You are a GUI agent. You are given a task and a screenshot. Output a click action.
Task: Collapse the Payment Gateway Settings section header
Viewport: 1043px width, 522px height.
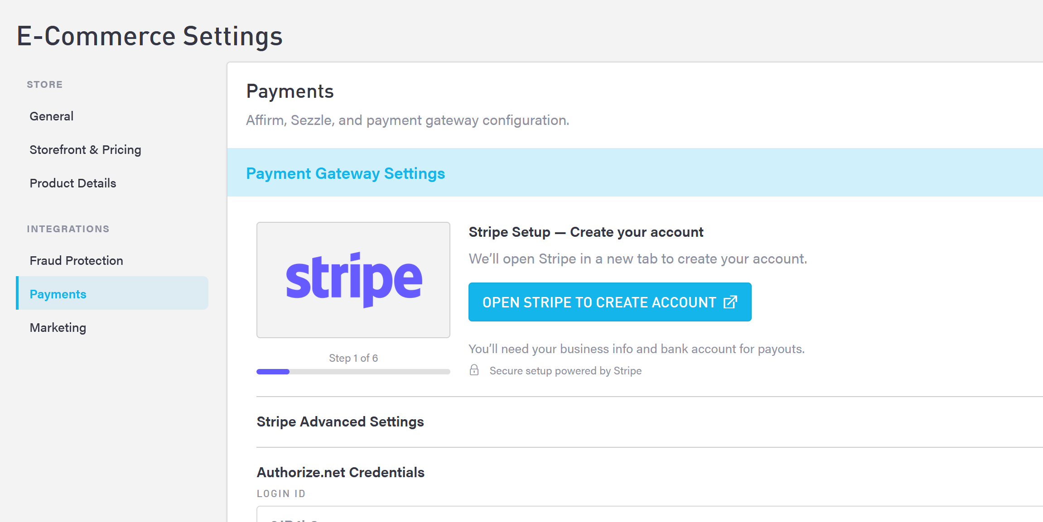[345, 173]
